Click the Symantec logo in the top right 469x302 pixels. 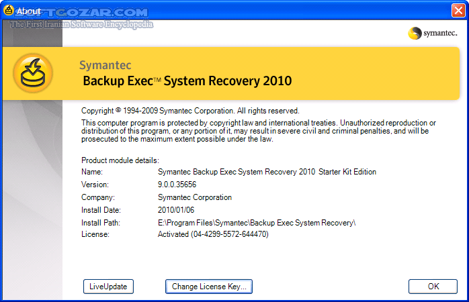pyautogui.click(x=433, y=33)
